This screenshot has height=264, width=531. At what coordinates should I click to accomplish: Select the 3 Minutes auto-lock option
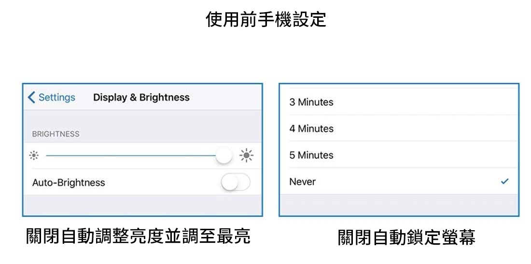[311, 102]
